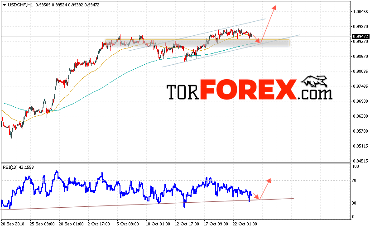Screen dimensions: 370x229
Task: Open the chart menu triangle beside USDCHF,H1
Action: pos(4,5)
